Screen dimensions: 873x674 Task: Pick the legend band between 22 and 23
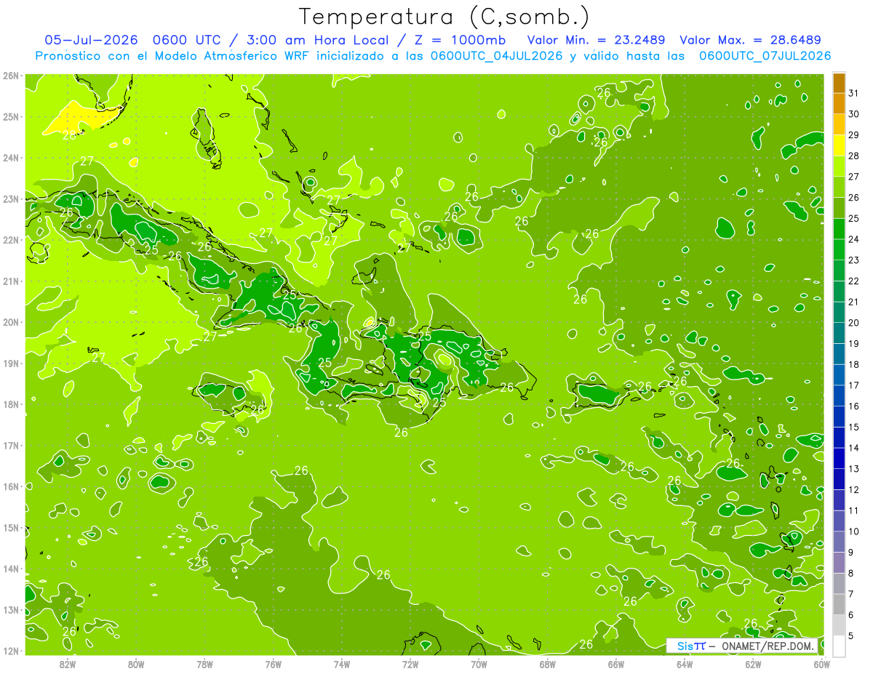pos(839,270)
